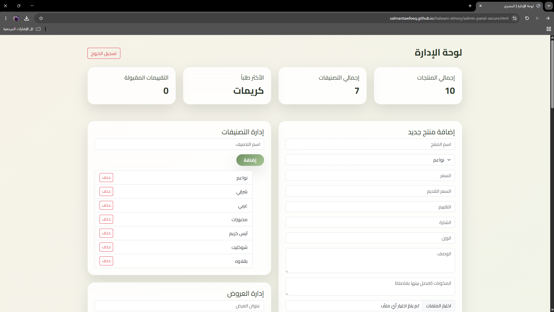Delete the شوكليت category
The image size is (554, 312).
(106, 247)
